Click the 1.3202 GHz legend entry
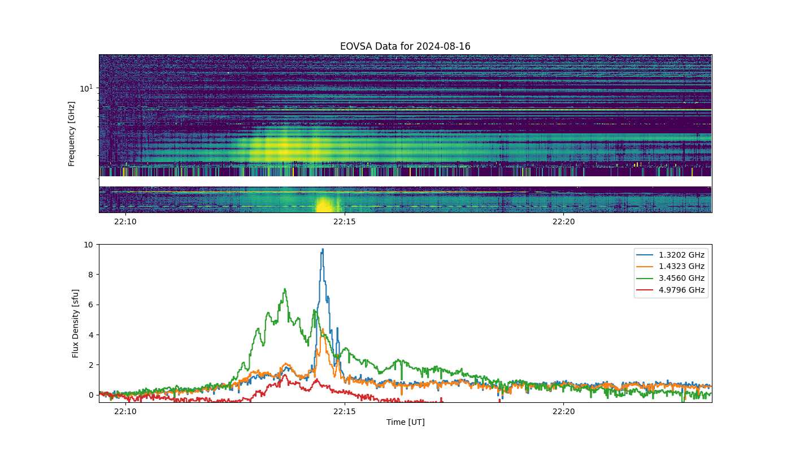 tap(681, 255)
